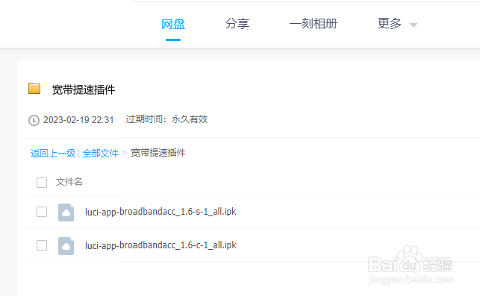
Task: Open the 全部文件 breadcrumb link
Action: tap(101, 153)
